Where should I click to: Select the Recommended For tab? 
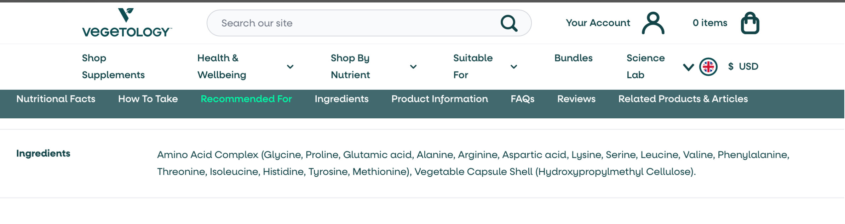click(246, 99)
